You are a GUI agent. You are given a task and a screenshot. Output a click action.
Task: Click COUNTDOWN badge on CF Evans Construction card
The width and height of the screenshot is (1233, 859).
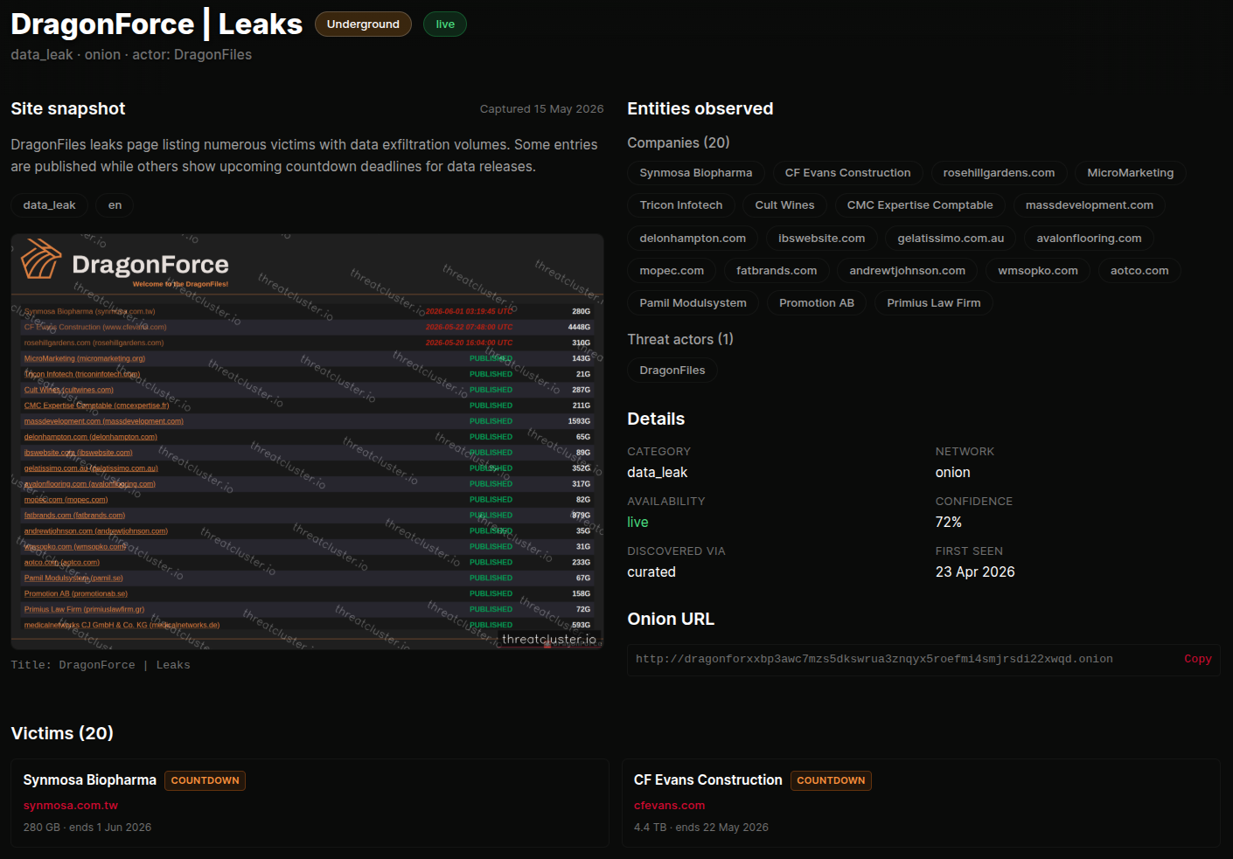tap(831, 780)
